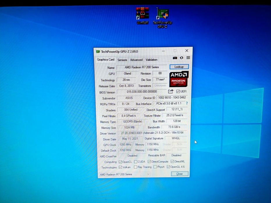Viewport: 271px width, 203px height.
Task: Refresh GPU-Z data with the refresh icon
Action: (181, 58)
